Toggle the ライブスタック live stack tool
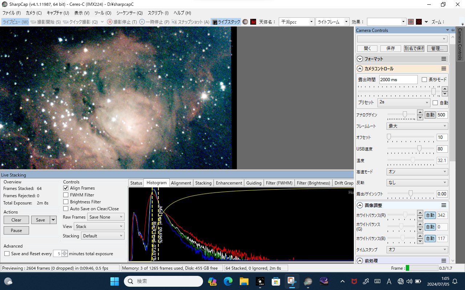The image size is (465, 290). tap(226, 22)
